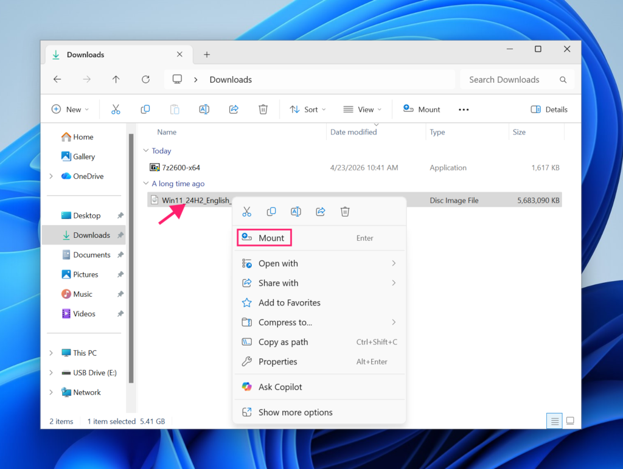The height and width of the screenshot is (469, 623).
Task: Click the PC icon in the address bar
Action: coord(177,80)
